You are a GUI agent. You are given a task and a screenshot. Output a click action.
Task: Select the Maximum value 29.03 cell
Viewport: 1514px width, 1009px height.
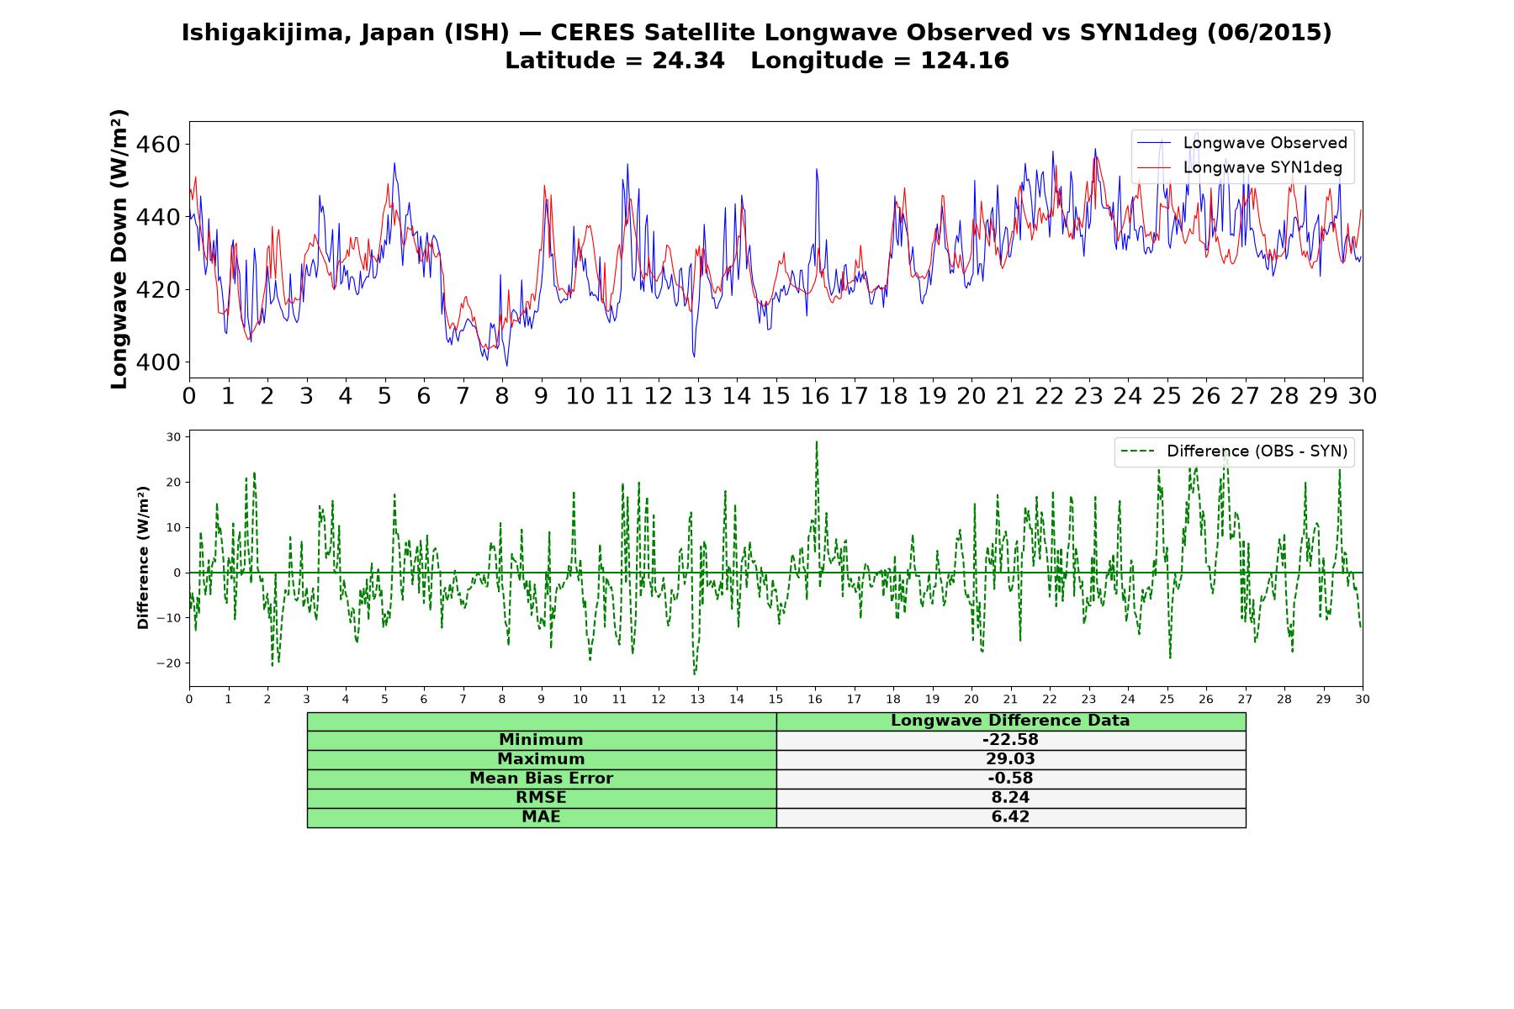(1010, 759)
